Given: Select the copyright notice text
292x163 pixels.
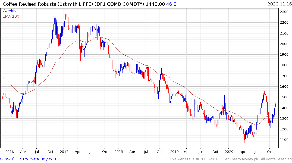Looking at the screenshot, I should click(231, 159).
